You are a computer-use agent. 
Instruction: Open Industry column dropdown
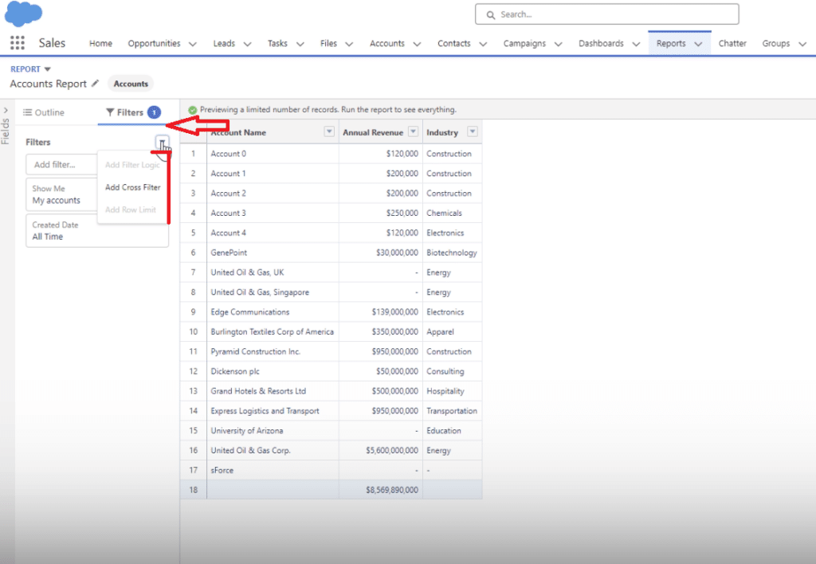473,131
